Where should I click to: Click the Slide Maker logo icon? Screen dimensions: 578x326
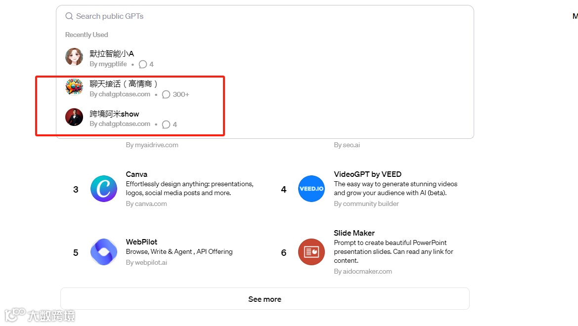click(311, 252)
